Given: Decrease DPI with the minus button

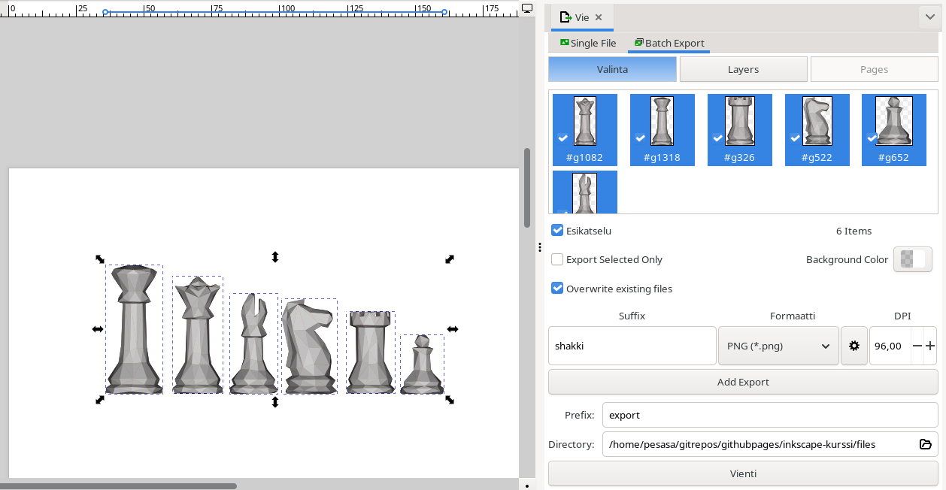Looking at the screenshot, I should pyautogui.click(x=917, y=346).
